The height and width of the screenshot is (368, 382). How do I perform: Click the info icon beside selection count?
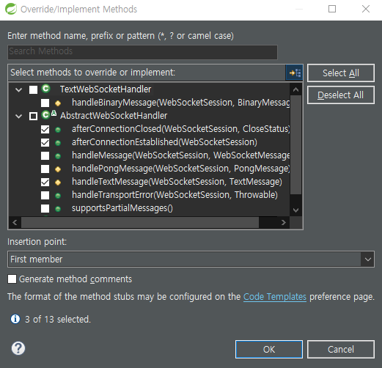15,319
